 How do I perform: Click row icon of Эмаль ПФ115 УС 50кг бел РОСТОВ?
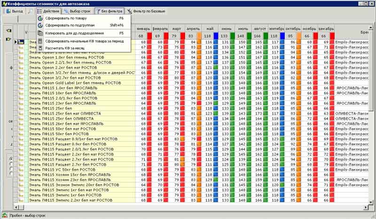(21, 170)
